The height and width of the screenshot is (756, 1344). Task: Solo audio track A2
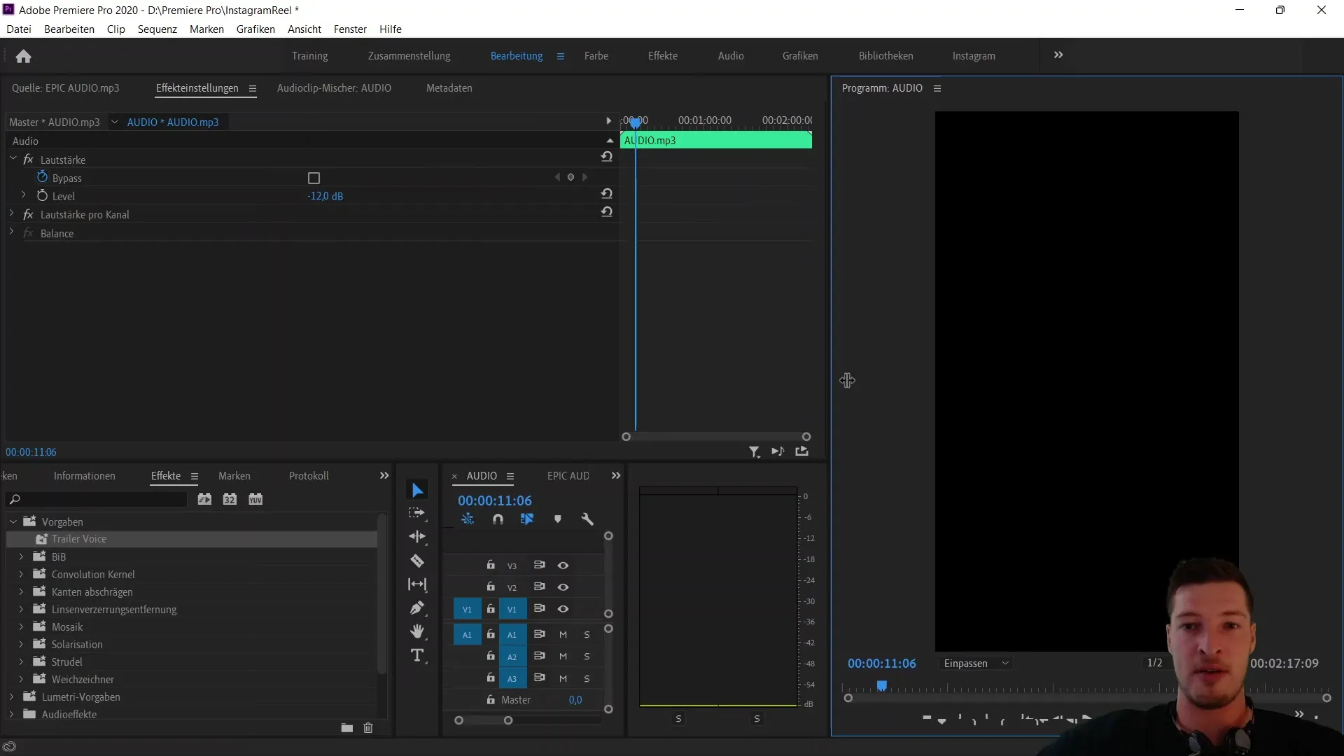pos(587,657)
